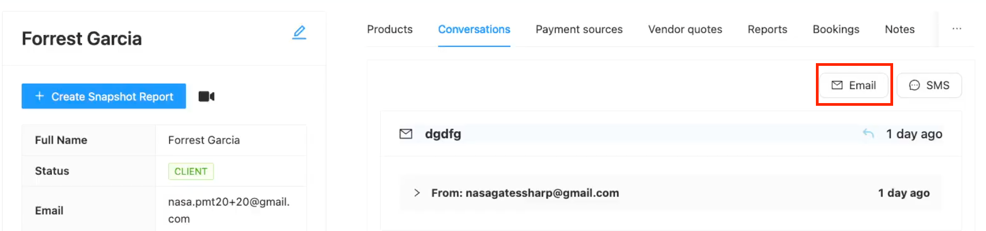Click the envelope icon beside dgdfg

coord(406,134)
